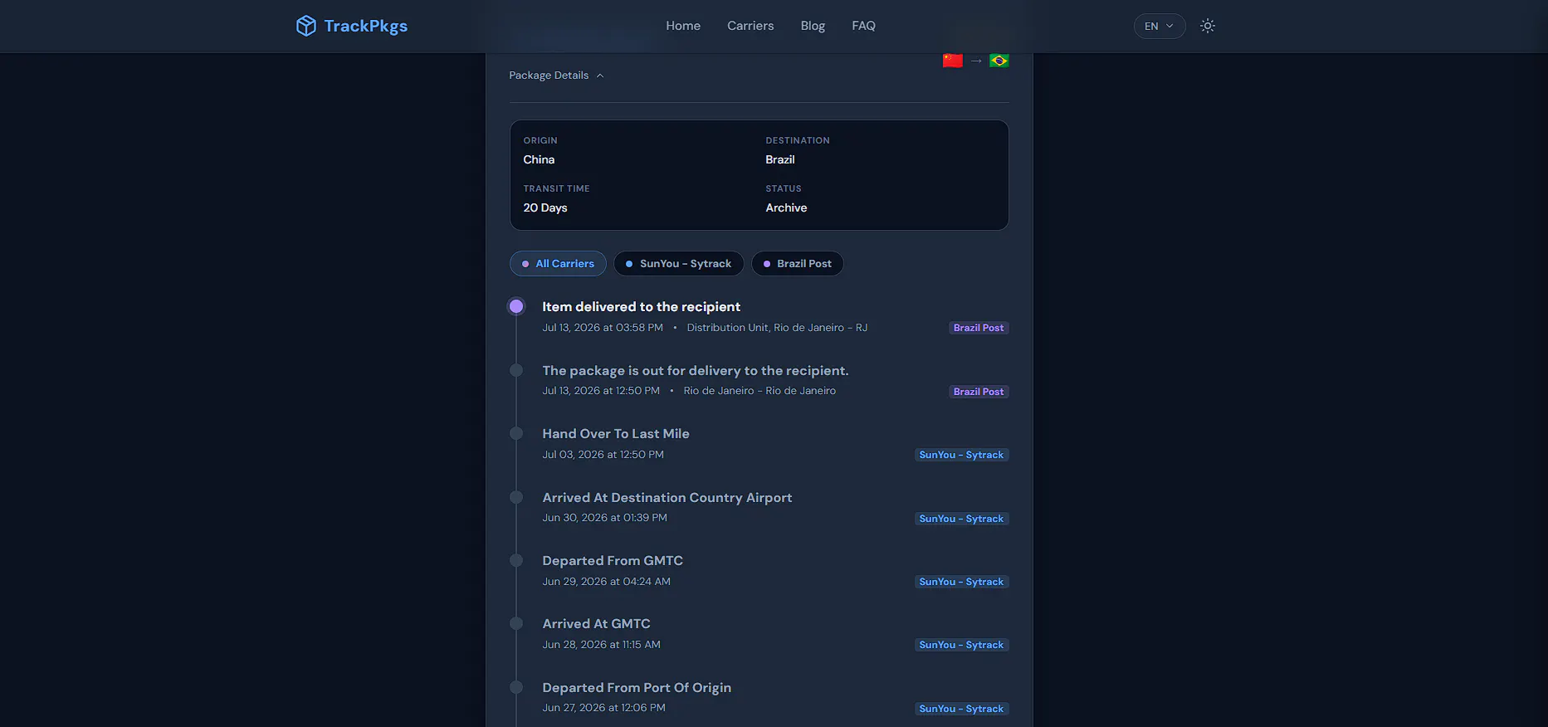
Task: Go to the Home page
Action: pos(683,26)
